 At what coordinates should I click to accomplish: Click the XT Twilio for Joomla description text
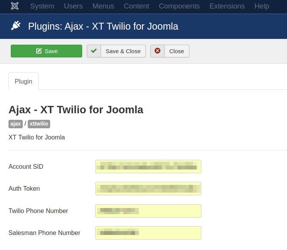click(37, 138)
